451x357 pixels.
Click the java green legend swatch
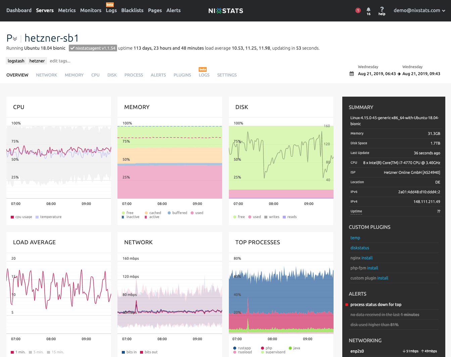[x=290, y=348]
